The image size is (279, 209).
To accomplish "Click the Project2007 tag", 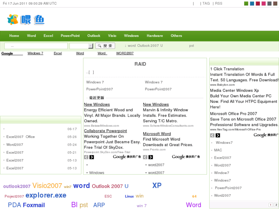I will 14,196.
